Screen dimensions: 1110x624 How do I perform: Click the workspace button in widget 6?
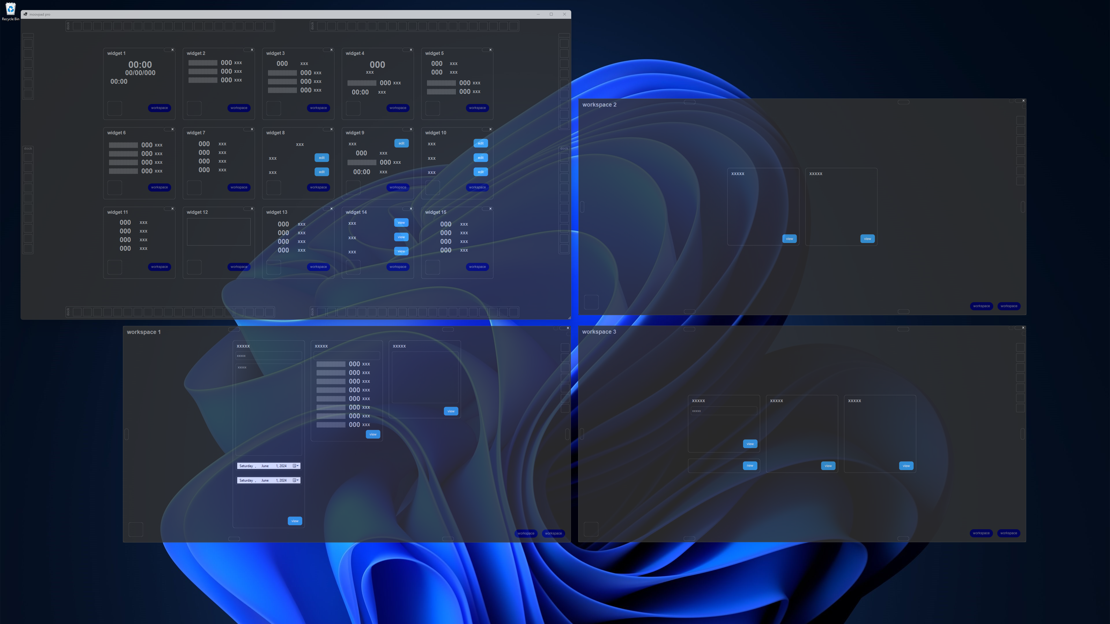[x=160, y=187]
